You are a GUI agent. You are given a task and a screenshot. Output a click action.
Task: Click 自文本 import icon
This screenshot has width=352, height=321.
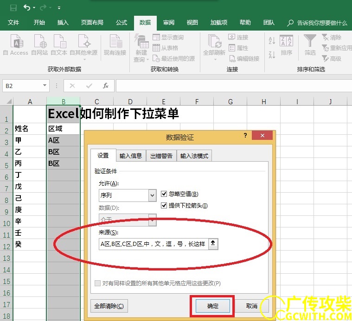tap(59, 45)
